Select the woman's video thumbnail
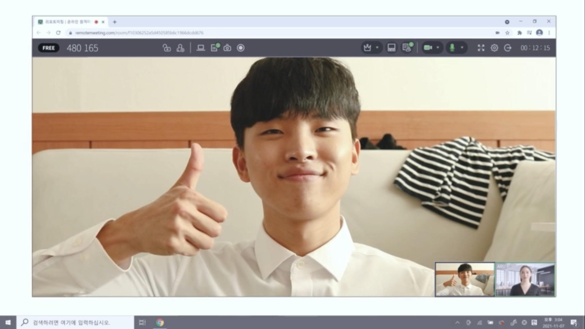 click(525, 279)
